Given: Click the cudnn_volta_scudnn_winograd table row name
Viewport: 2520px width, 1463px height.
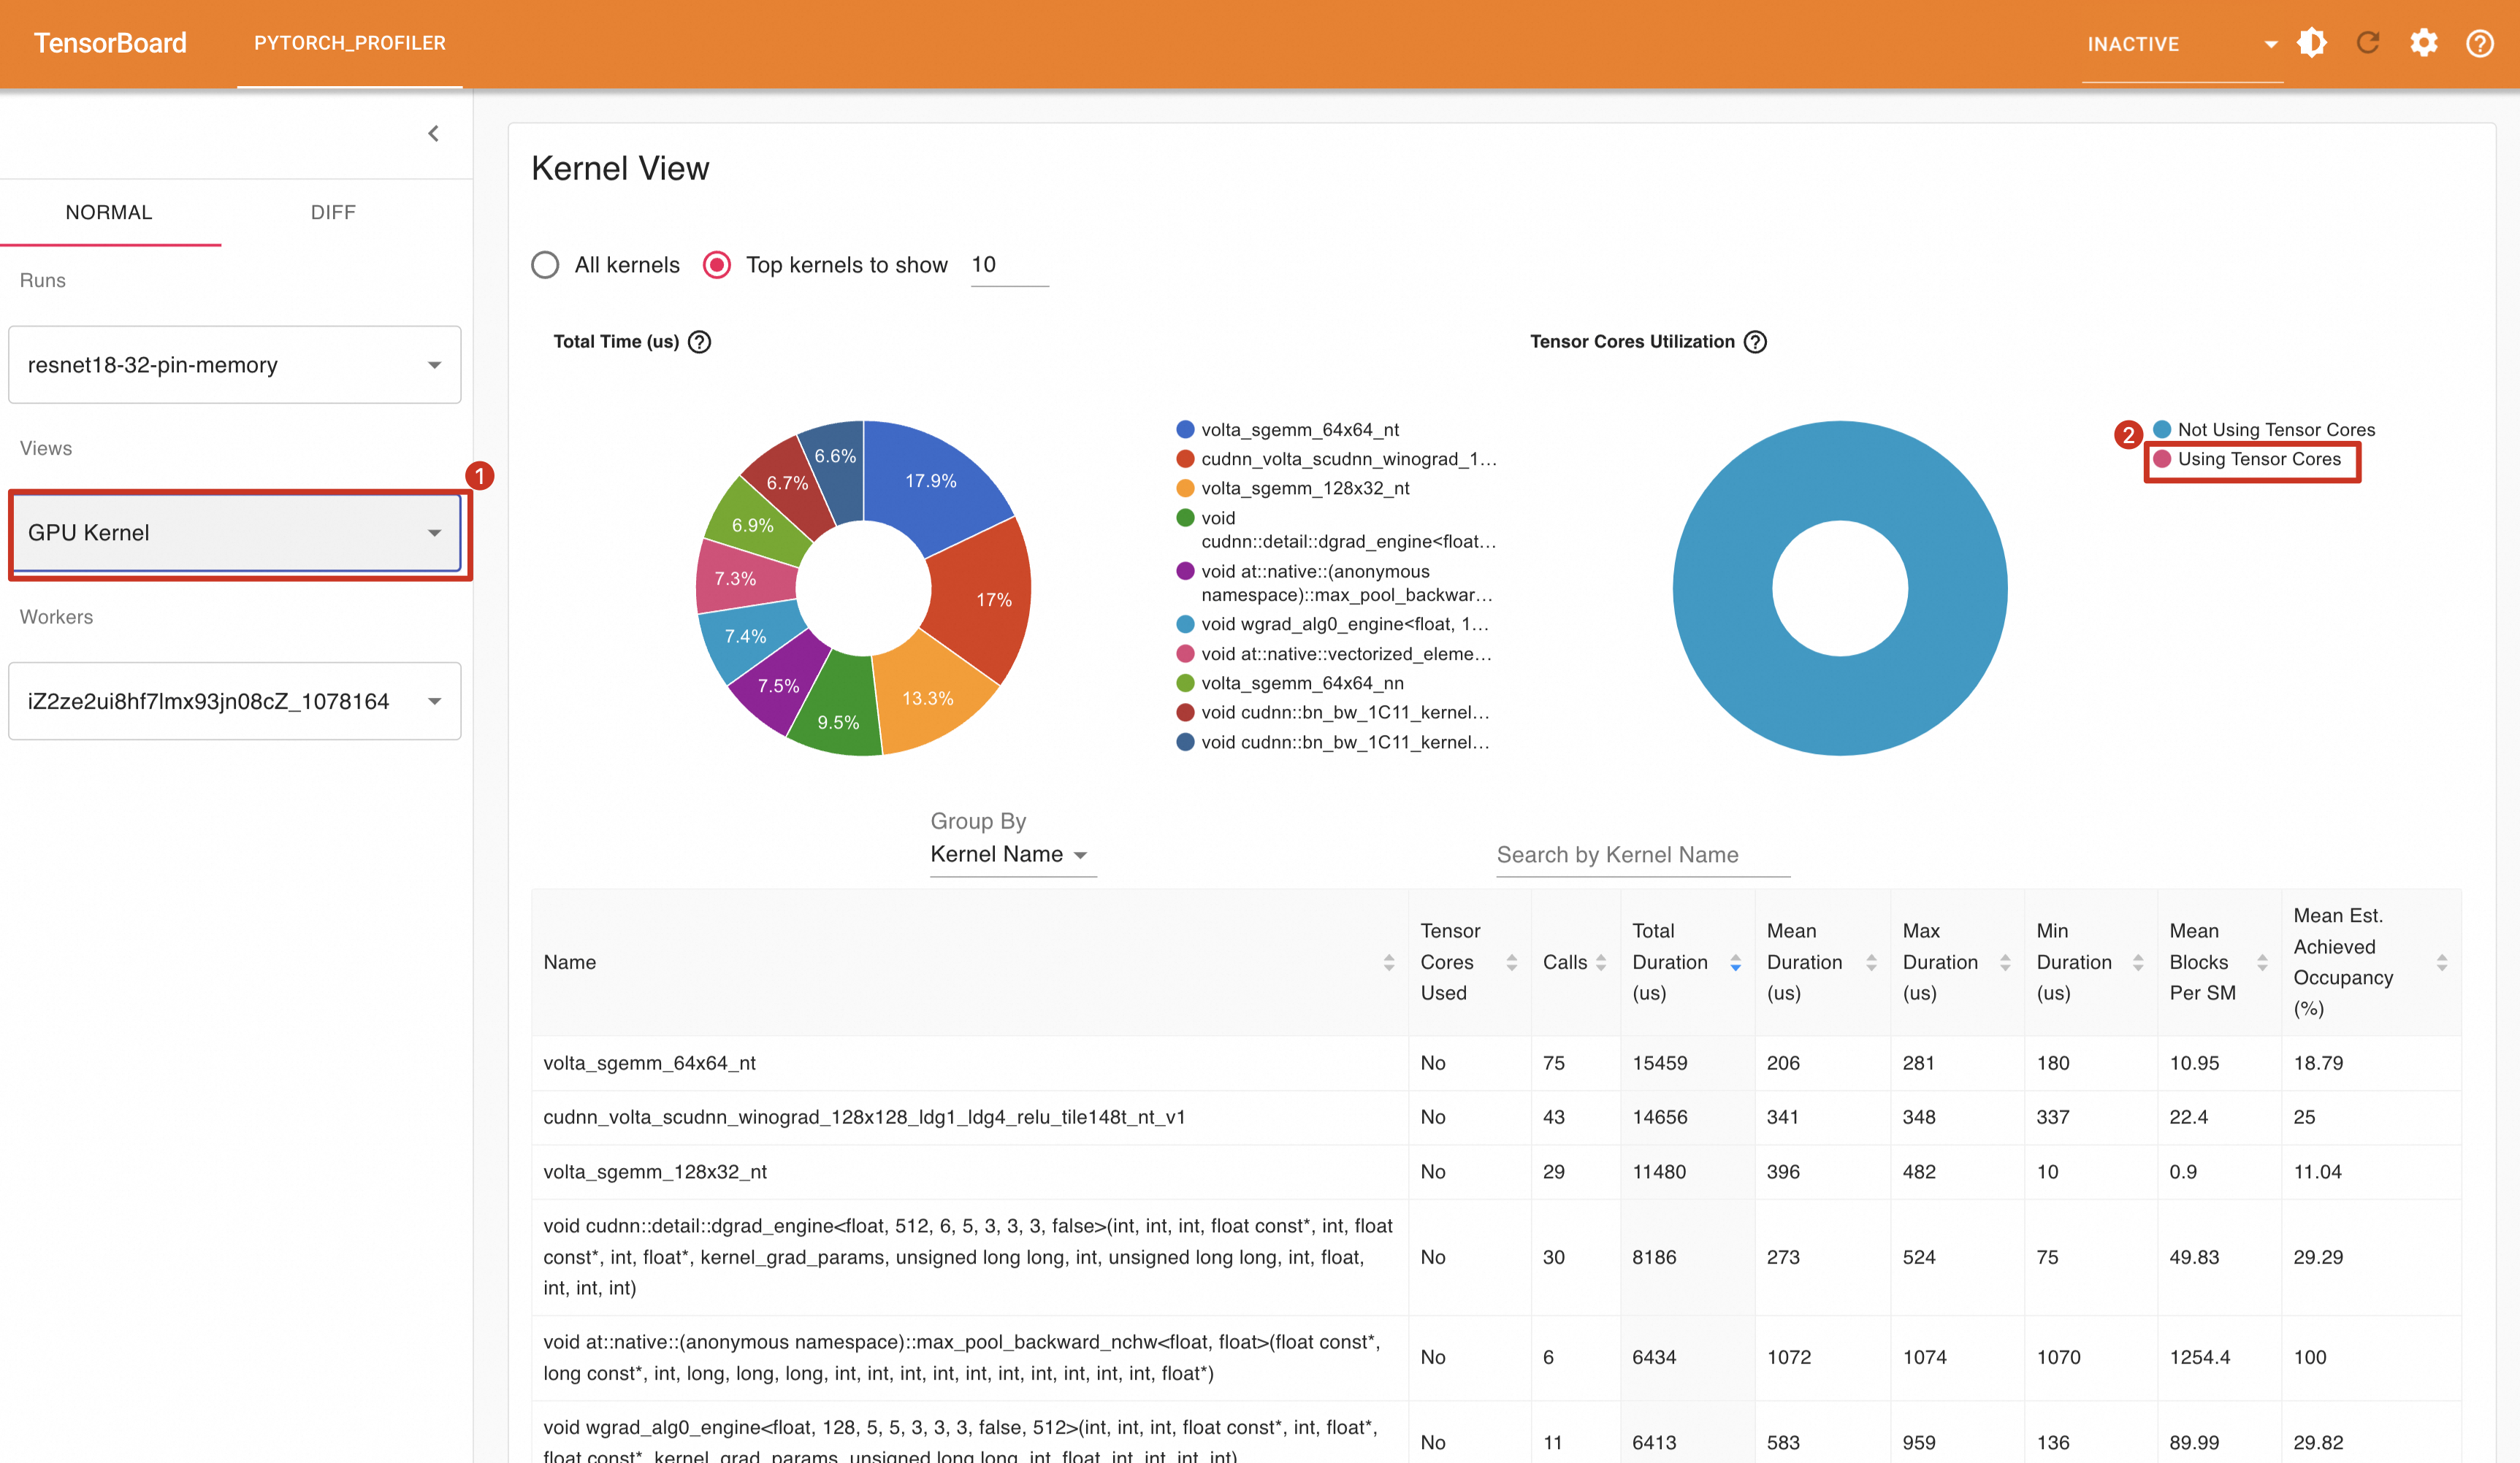Looking at the screenshot, I should (x=864, y=1117).
